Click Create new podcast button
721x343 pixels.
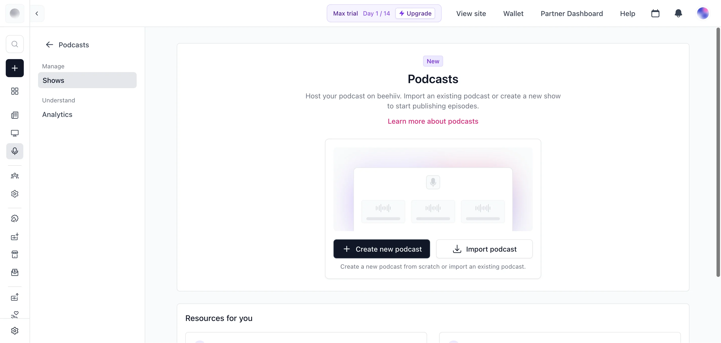pos(381,249)
